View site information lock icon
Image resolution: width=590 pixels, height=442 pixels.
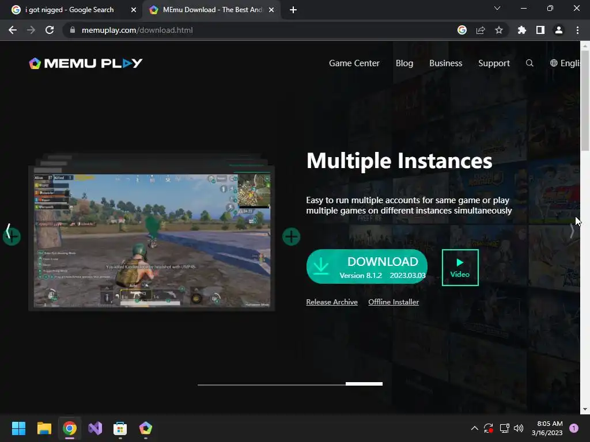73,30
